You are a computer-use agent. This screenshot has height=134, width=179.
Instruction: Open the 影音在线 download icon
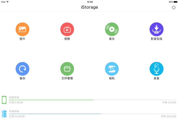[x=157, y=29]
